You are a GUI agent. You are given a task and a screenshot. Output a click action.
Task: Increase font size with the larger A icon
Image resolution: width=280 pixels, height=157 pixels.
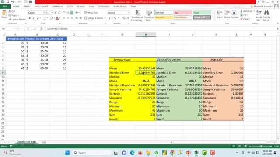pyautogui.click(x=56, y=13)
